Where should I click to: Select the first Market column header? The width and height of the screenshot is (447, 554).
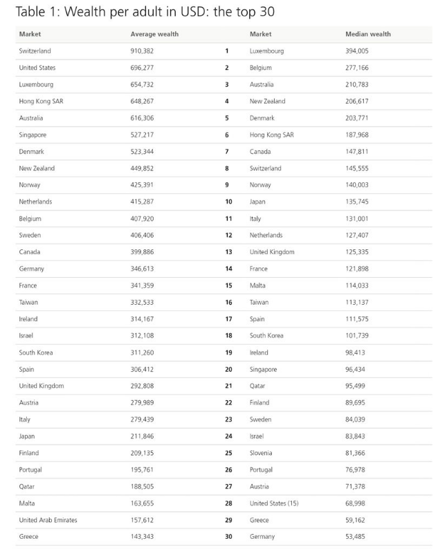pos(30,34)
